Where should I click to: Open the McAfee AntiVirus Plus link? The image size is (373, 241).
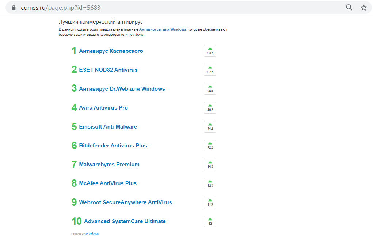click(108, 183)
